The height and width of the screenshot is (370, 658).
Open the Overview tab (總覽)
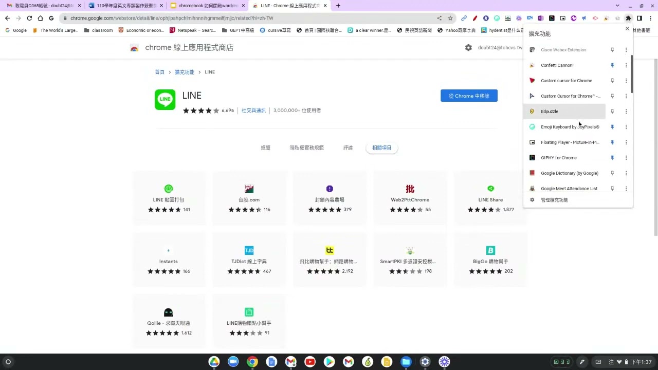pos(266,148)
